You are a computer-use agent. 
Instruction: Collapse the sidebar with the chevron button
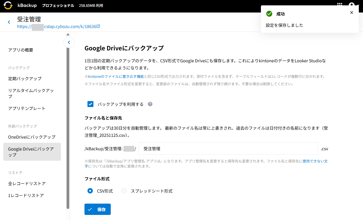[69, 42]
